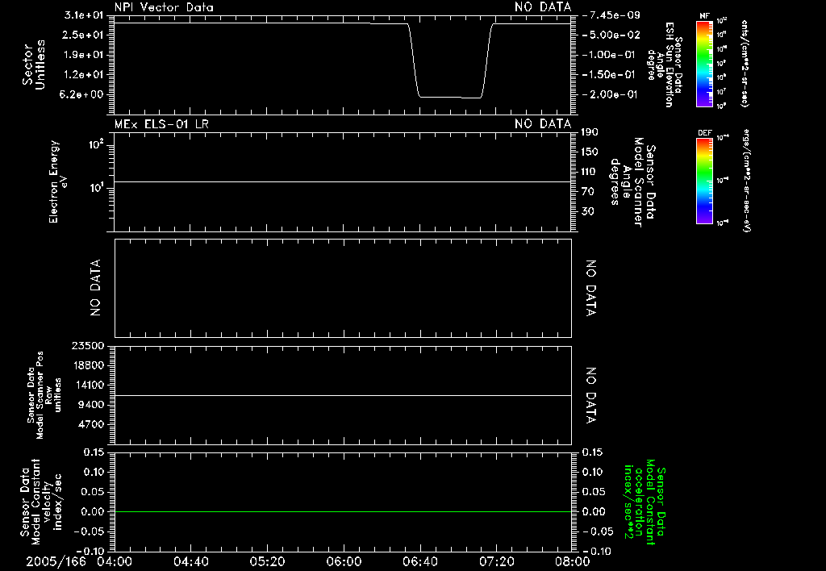Image resolution: width=826 pixels, height=571 pixels.
Task: Click the -1.00e-01 elevation tick label
Action: tap(610, 55)
